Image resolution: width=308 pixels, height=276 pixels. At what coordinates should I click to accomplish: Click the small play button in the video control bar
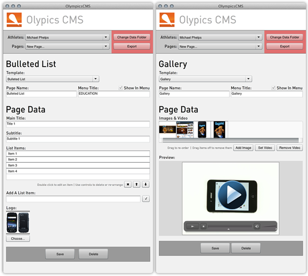[x=192, y=226]
